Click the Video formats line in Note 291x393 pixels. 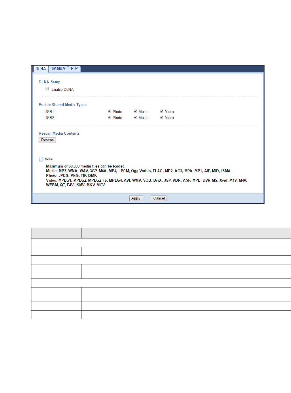pyautogui.click(x=146, y=183)
